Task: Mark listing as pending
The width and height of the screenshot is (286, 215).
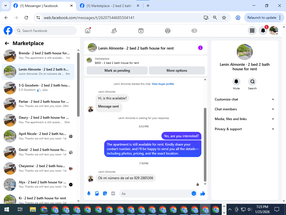Action: tap(117, 70)
